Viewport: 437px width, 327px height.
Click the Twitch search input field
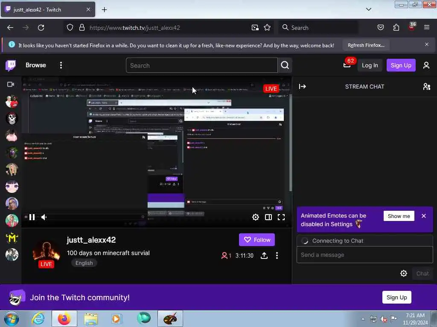[x=202, y=65]
